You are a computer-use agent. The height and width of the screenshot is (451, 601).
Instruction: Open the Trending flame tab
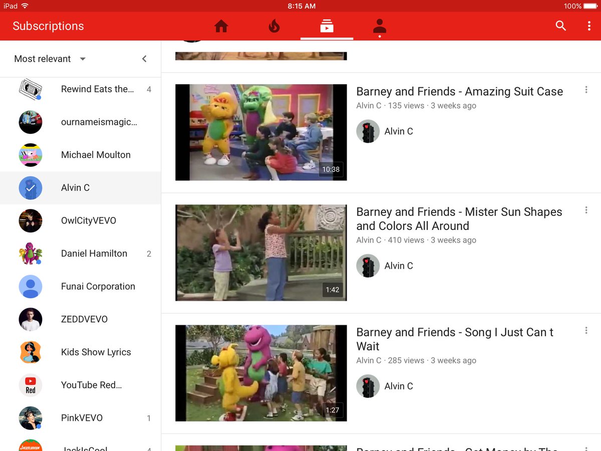274,26
